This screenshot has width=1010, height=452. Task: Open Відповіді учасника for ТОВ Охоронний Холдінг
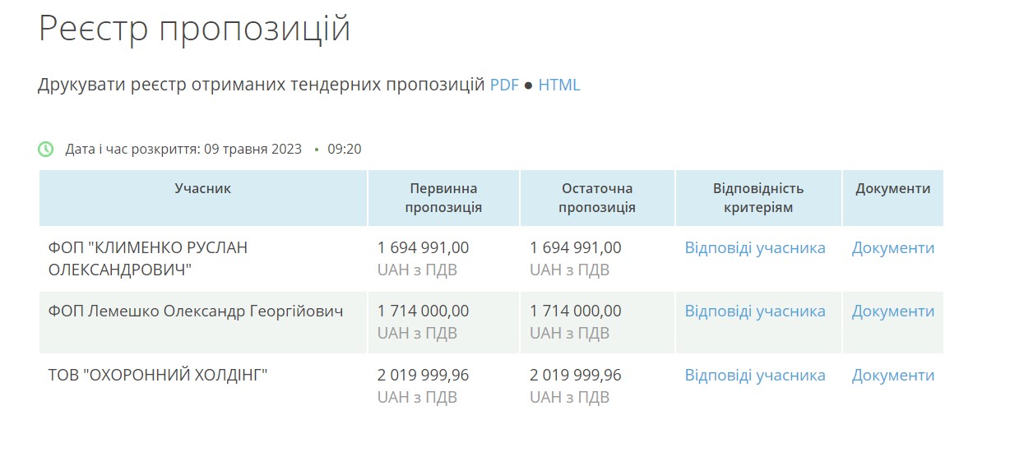(x=755, y=376)
